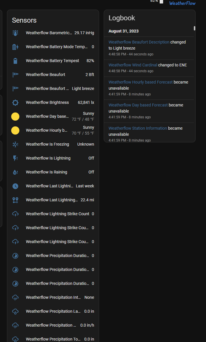Click the yellow sun thumbnail for Day based forecast
Viewport: 206px width, 342px height.
click(x=15, y=116)
